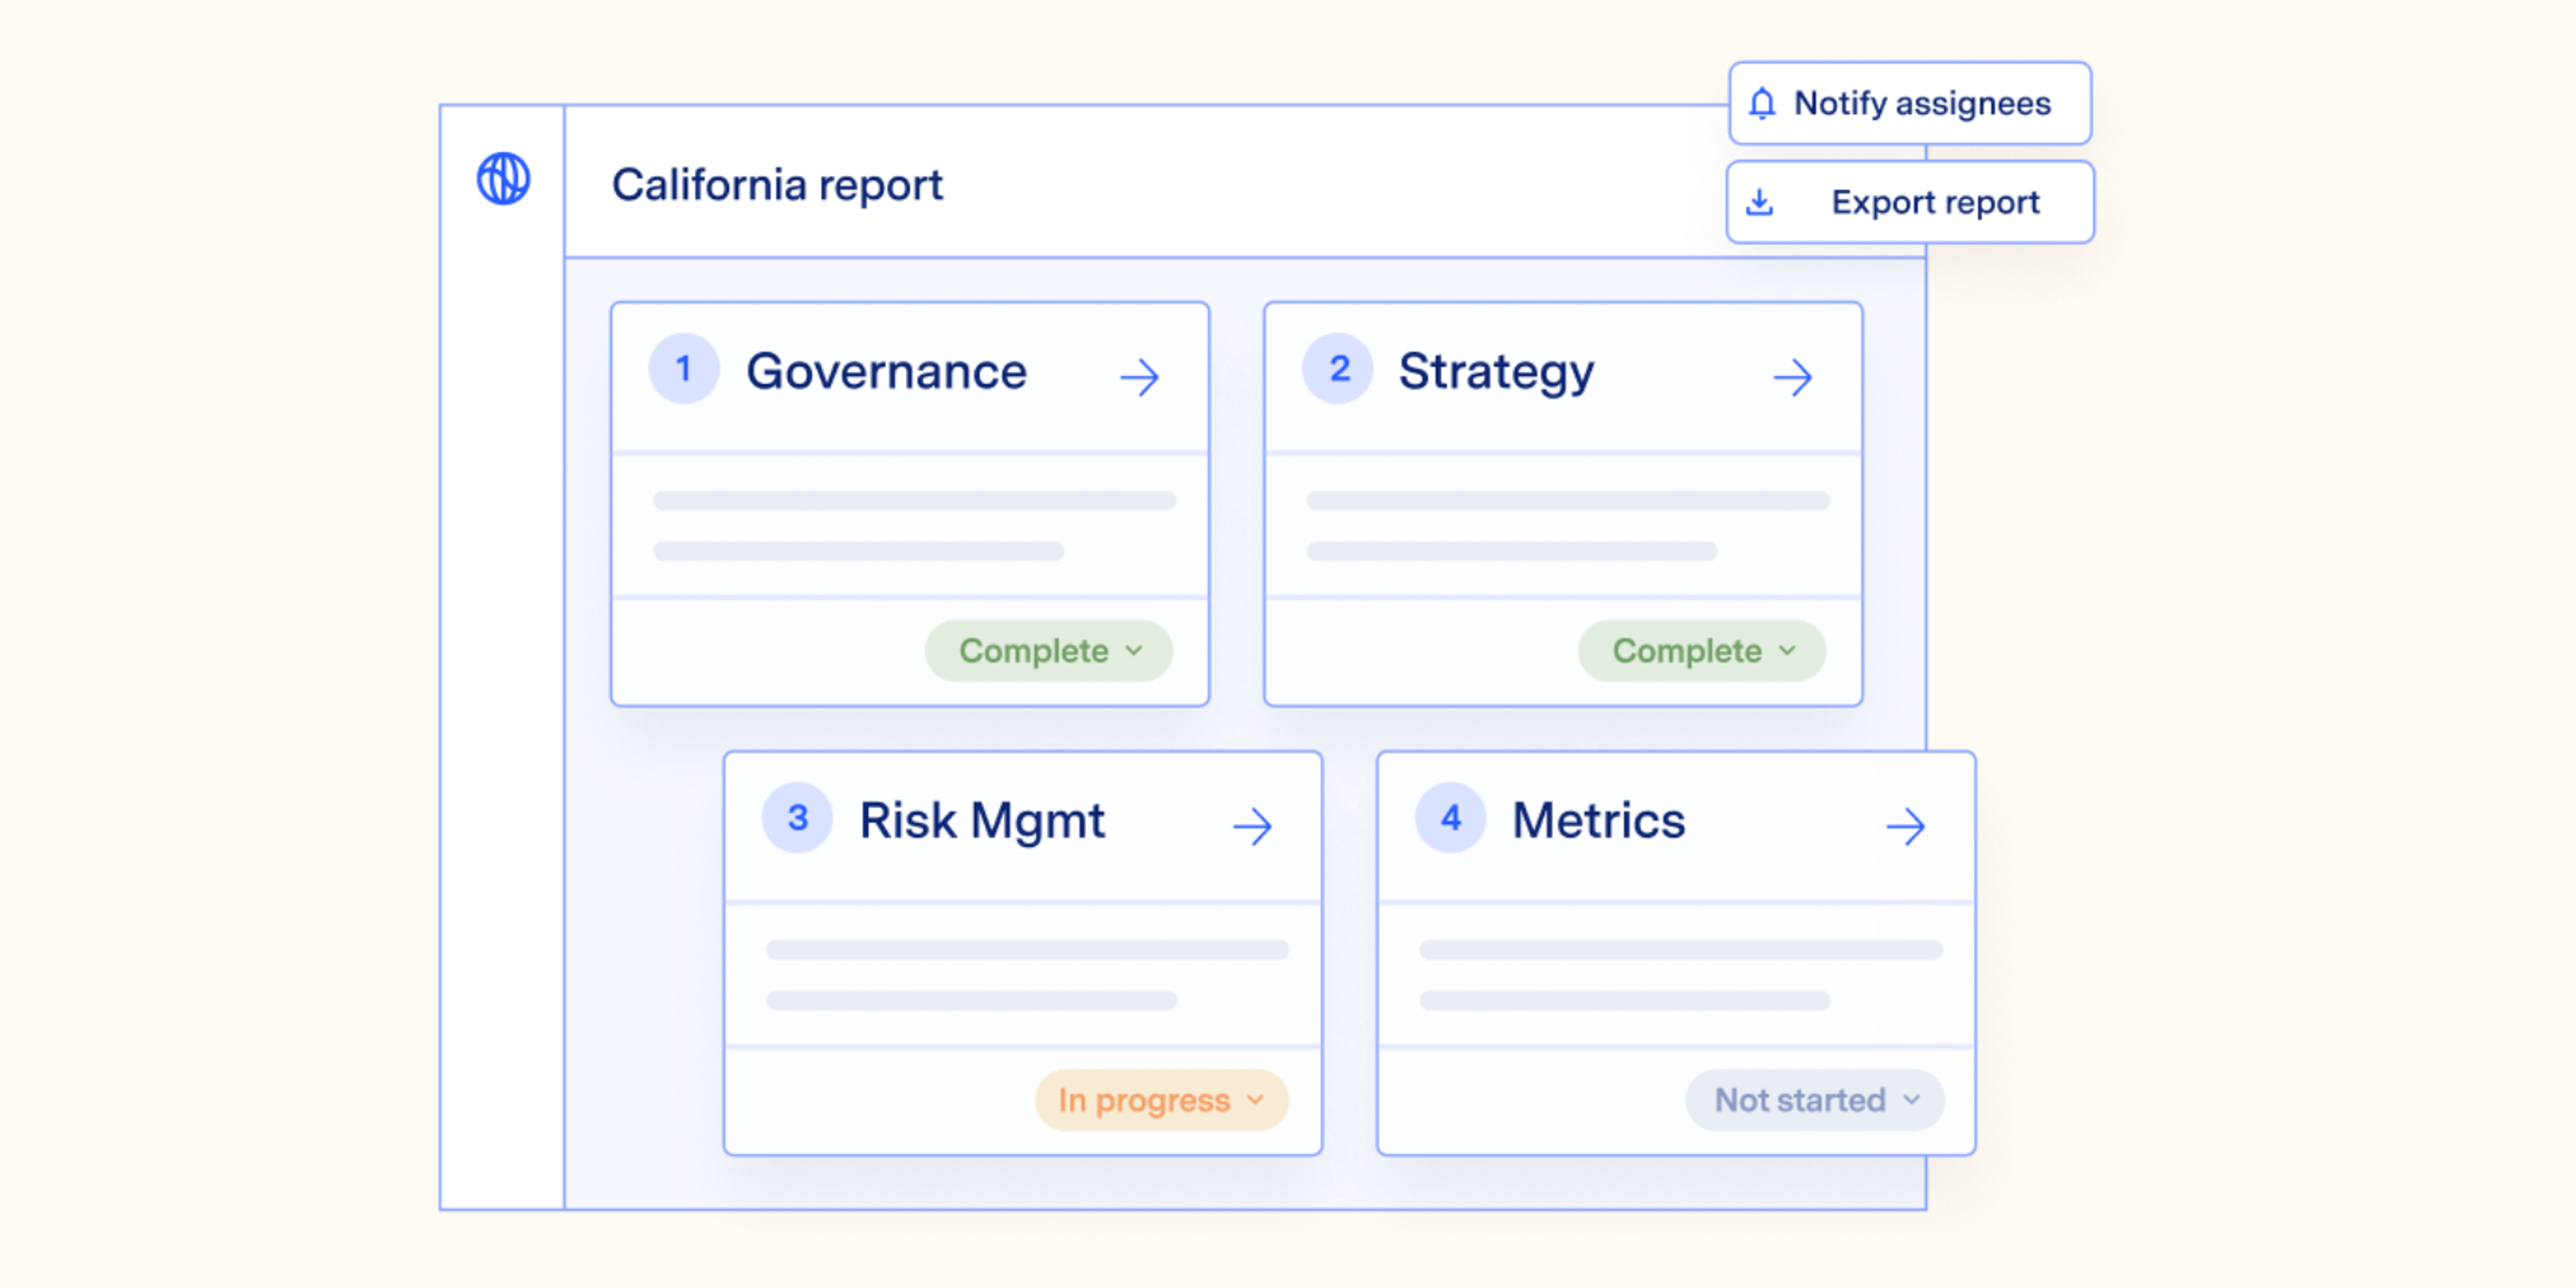The width and height of the screenshot is (2576, 1288).
Task: Click the number 2 badge on Strategy
Action: pyautogui.click(x=1338, y=369)
